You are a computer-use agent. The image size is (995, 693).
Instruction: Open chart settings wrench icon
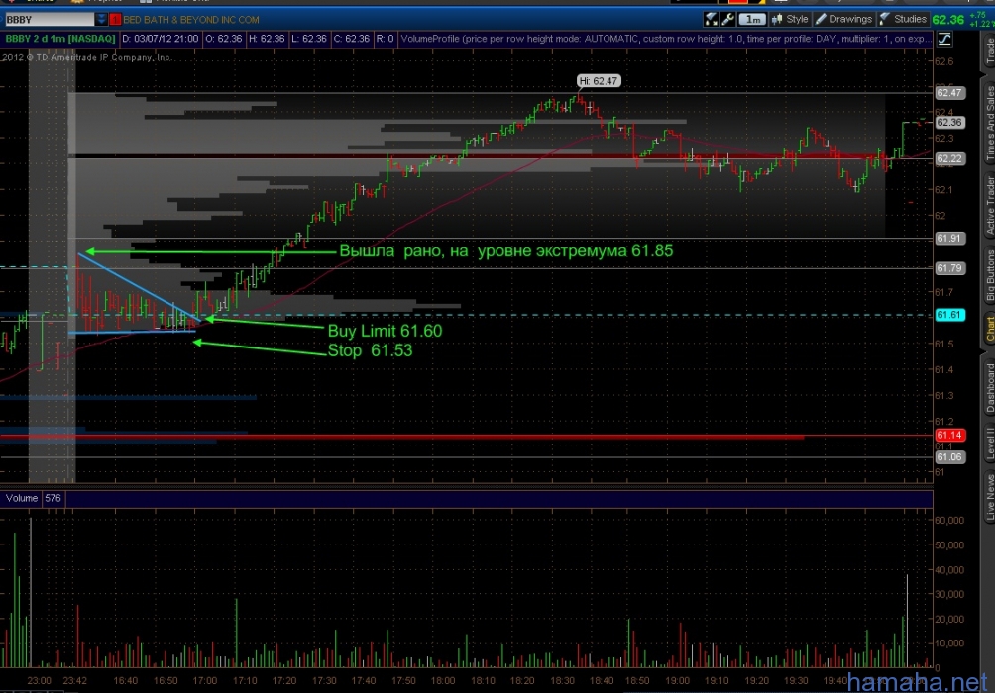[727, 19]
